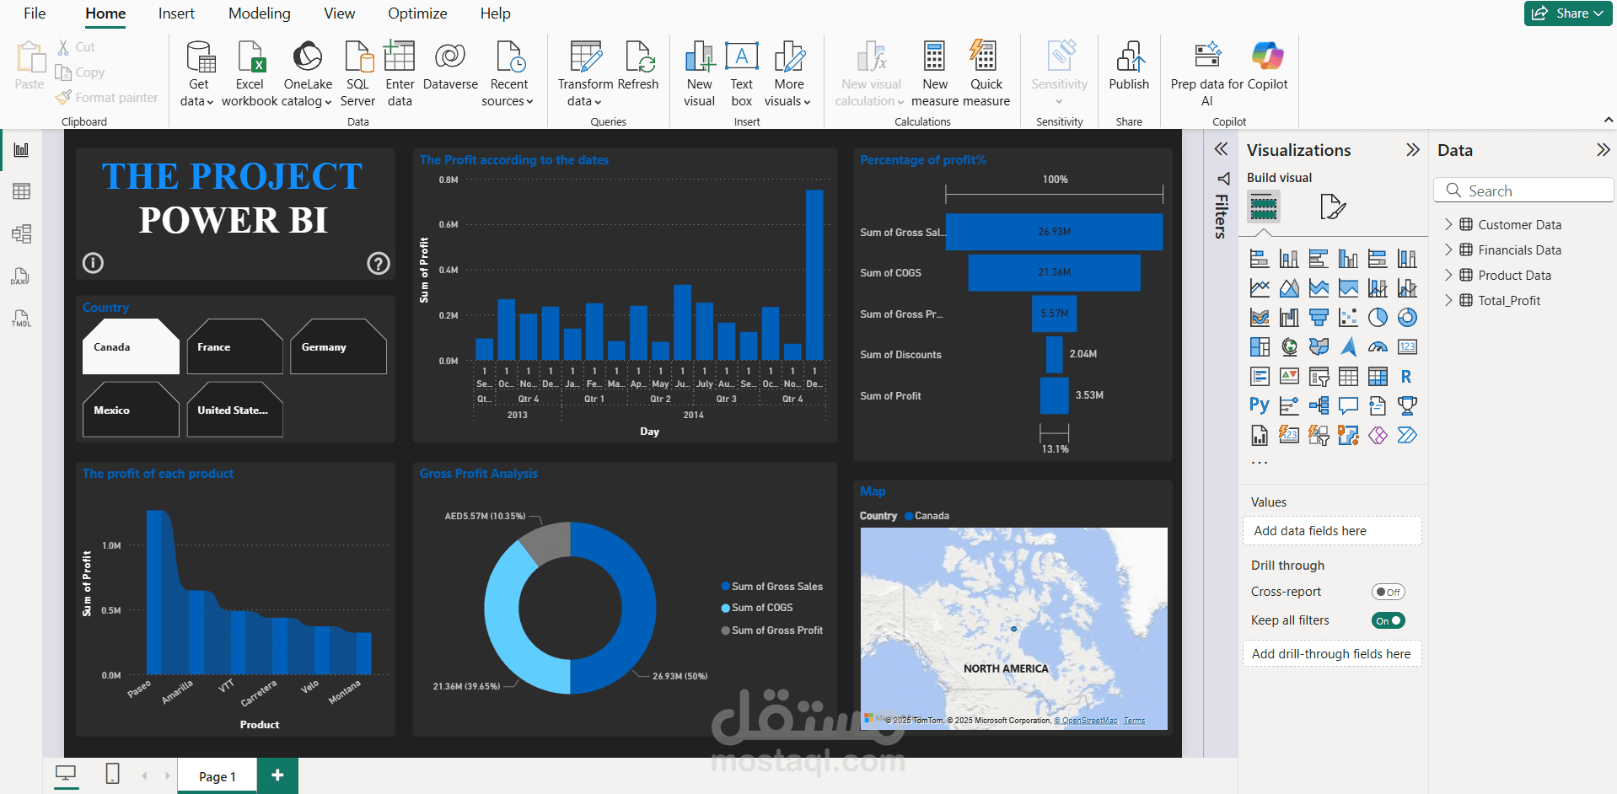Viewport: 1617px width, 794px height.
Task: Open Report view in left sidebar
Action: coord(21,150)
